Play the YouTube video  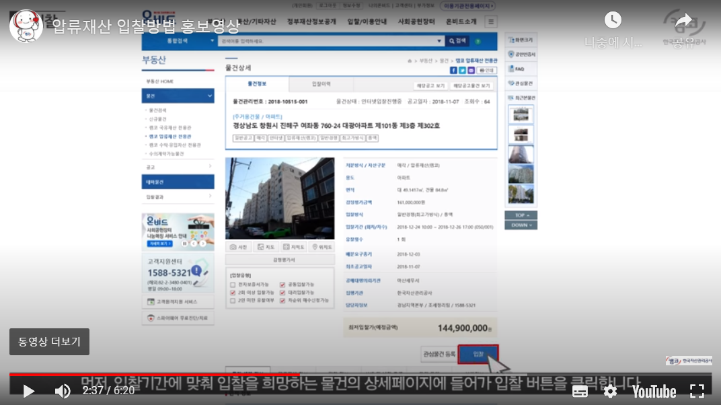pos(28,392)
